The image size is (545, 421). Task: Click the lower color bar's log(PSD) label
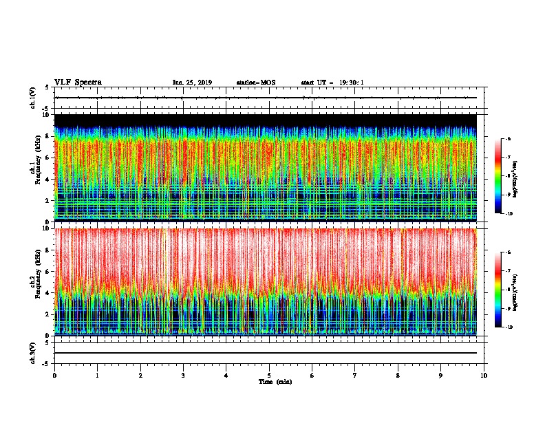point(515,292)
